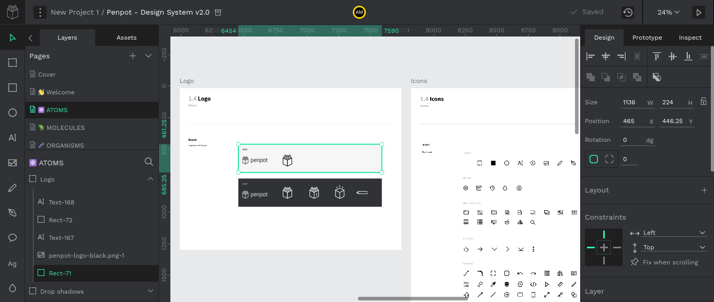714x302 pixels.
Task: Align bottom edges icon
Action: pyautogui.click(x=688, y=56)
